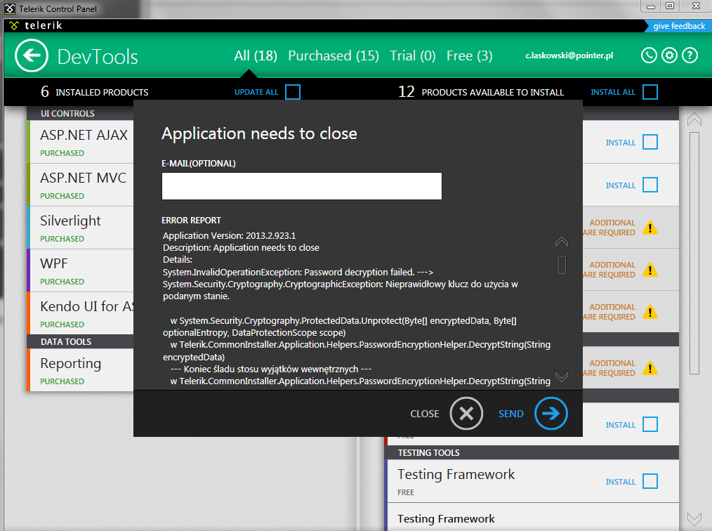Click the warning triangle in the fourth Additional Required row
The height and width of the screenshot is (531, 712).
coord(650,367)
